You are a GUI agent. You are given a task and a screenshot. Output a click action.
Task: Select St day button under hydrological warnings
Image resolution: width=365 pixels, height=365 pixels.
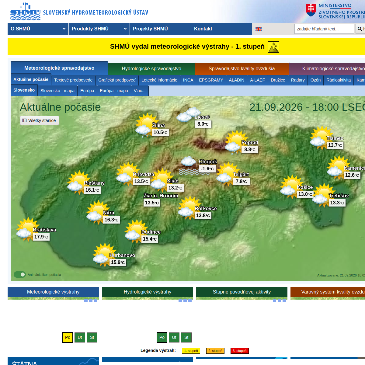[x=186, y=337]
